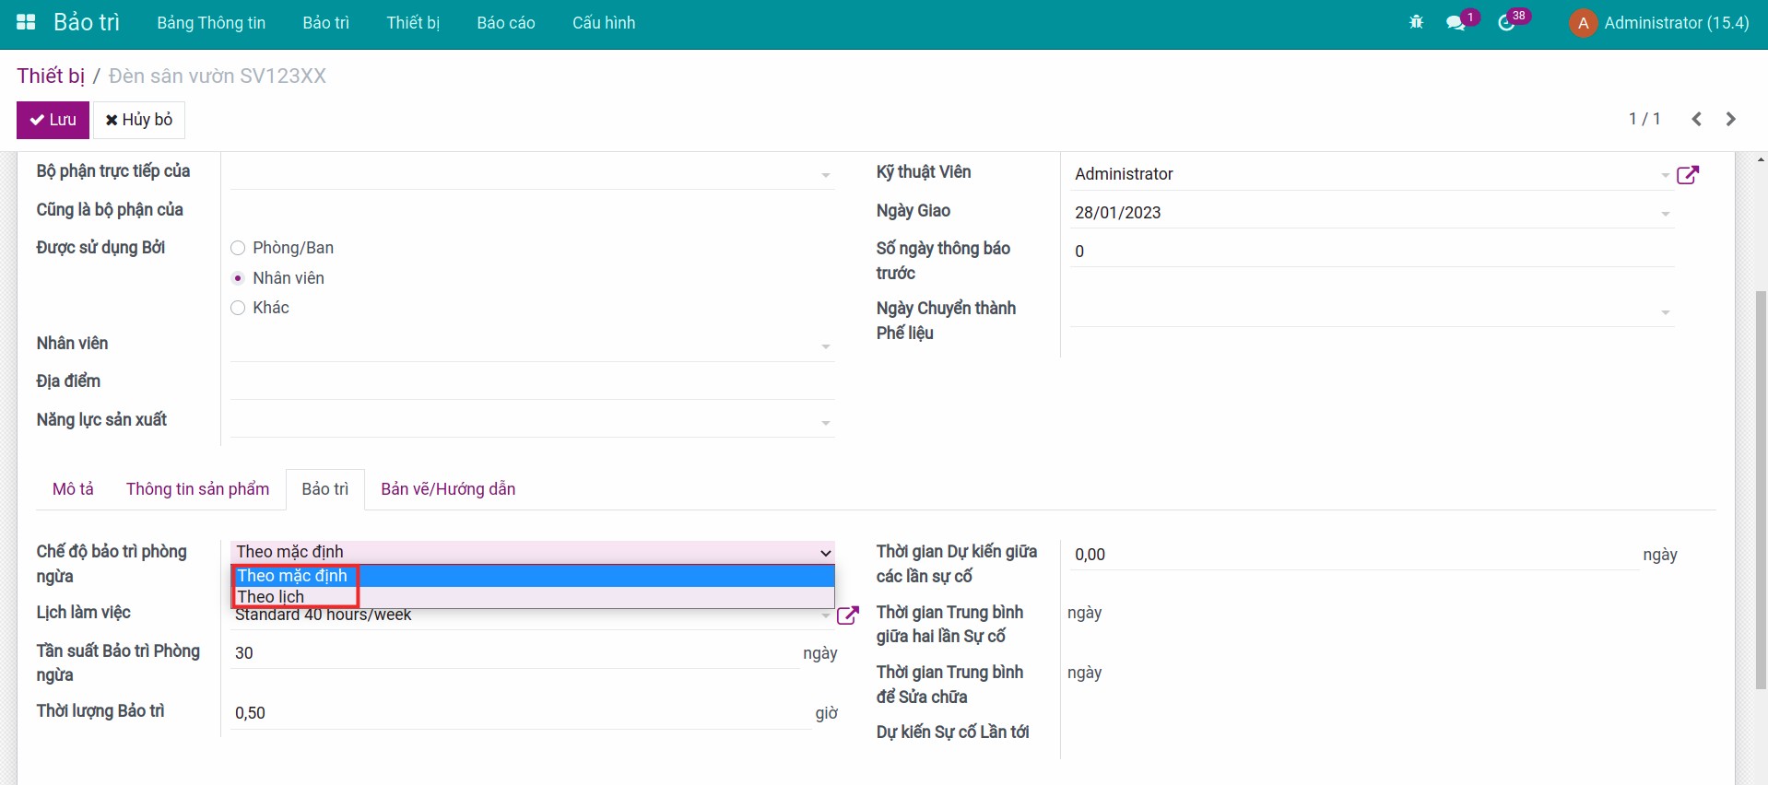Screen dimensions: 1768x785
Task: Open the activities clock icon
Action: click(x=1507, y=23)
